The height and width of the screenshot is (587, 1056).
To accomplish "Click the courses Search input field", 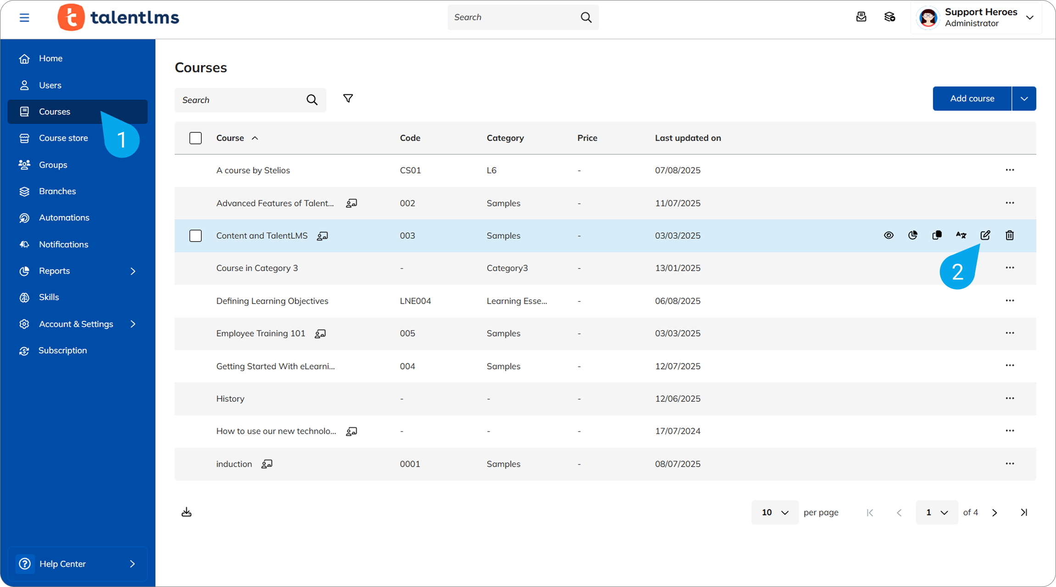I will coord(241,100).
